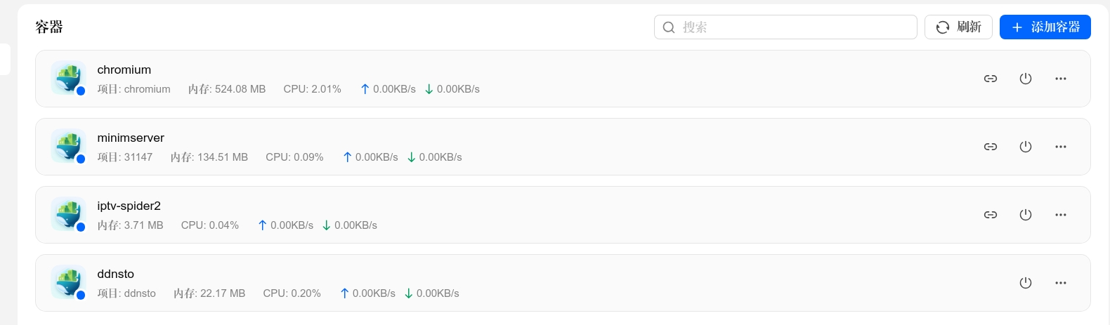The image size is (1110, 325).
Task: Expand the three-dot menu for iptv-spider2
Action: click(x=1061, y=215)
